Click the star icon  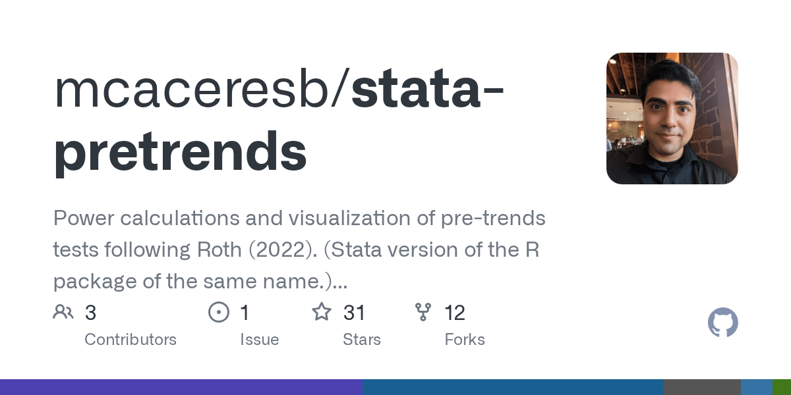322,312
